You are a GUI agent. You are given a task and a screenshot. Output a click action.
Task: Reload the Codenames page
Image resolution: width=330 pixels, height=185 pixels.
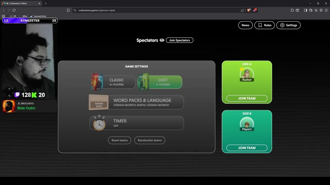14,10
